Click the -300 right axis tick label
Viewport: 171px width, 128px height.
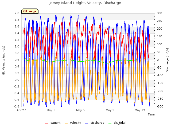tap(160, 106)
